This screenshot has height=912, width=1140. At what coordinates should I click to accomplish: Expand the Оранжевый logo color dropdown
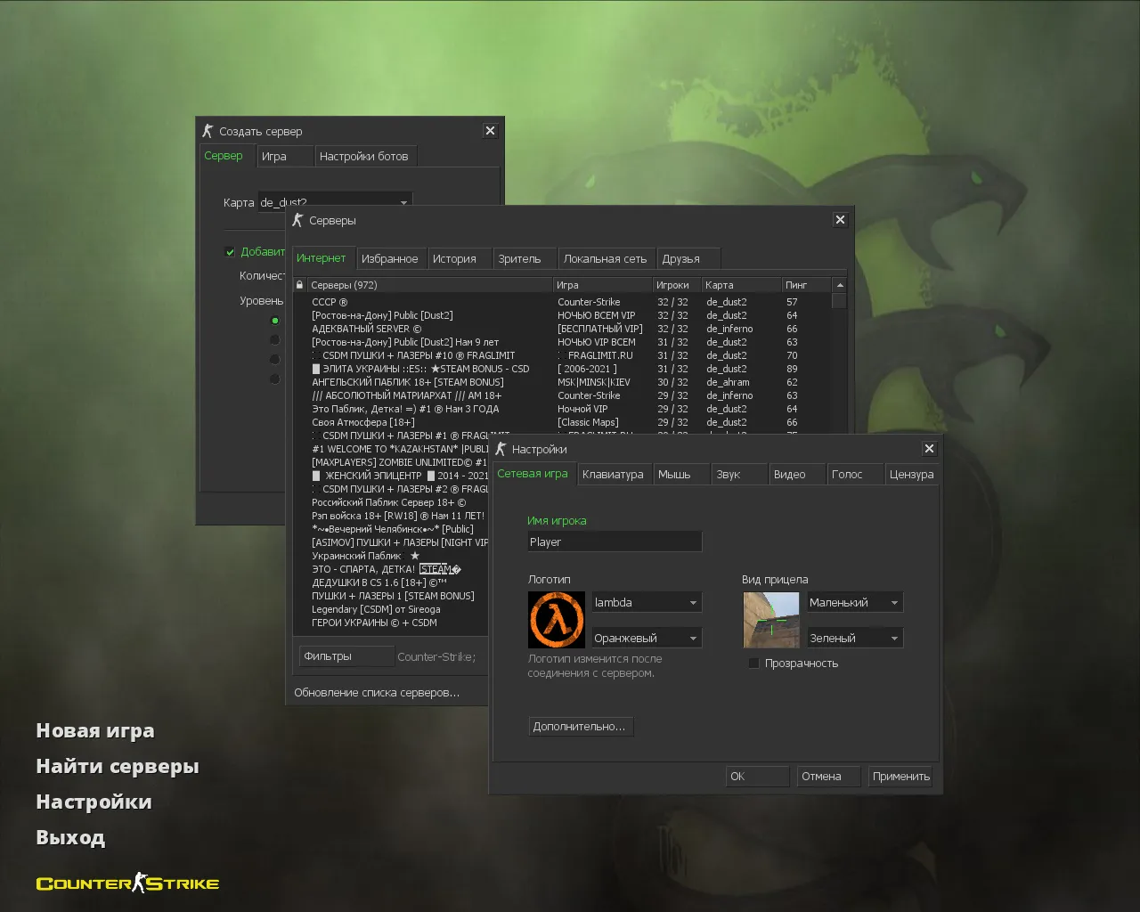[x=647, y=639]
